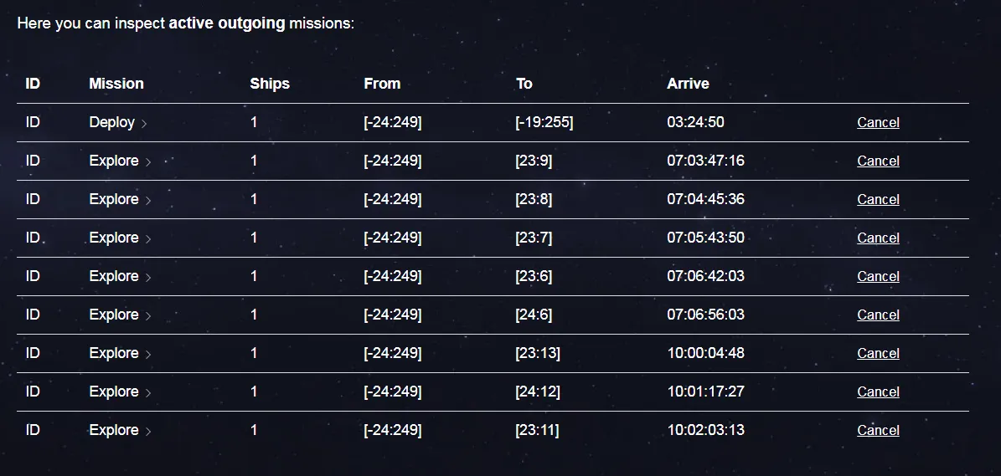This screenshot has width=1001, height=476.
Task: Expand chevron for Explore mission to [24:12]
Action: coord(148,392)
